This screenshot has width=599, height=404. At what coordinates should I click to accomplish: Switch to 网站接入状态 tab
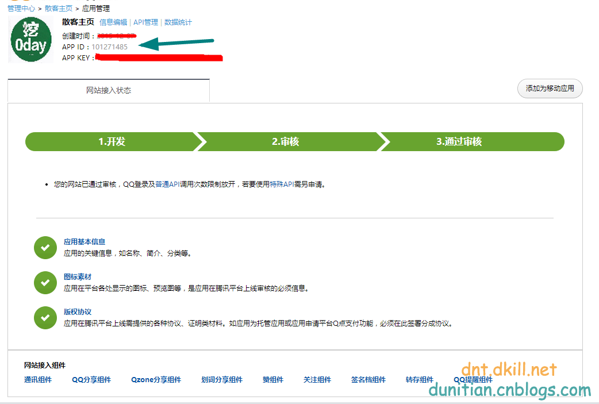pos(109,90)
